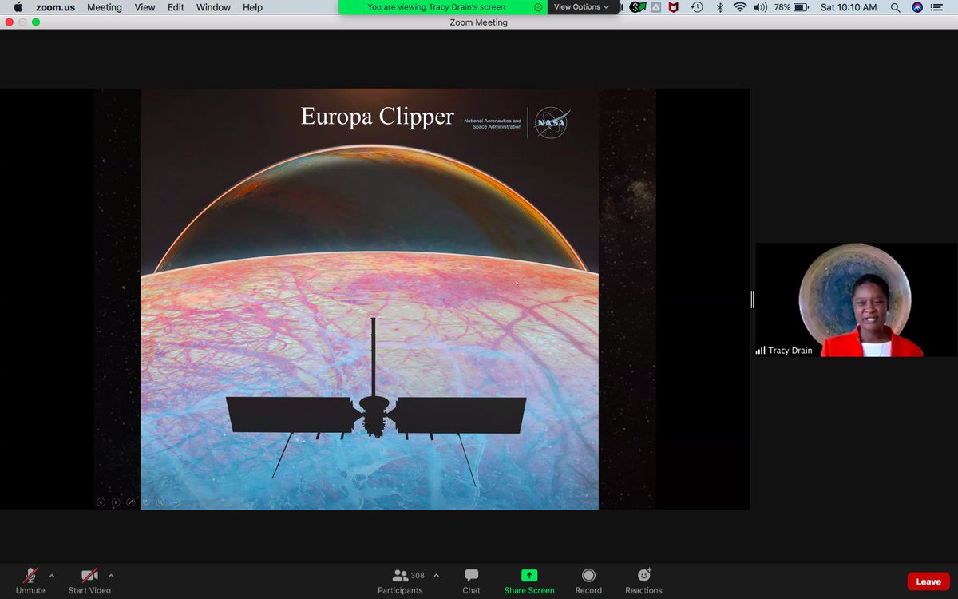The height and width of the screenshot is (599, 958).
Task: Click the McAfee shield menu bar icon
Action: [x=674, y=7]
